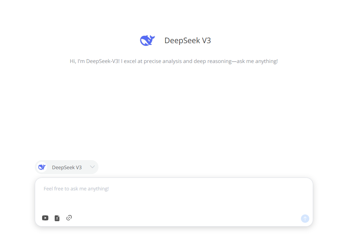
Task: Expand the DeepSeek V3 model dropdown
Action: [92, 167]
